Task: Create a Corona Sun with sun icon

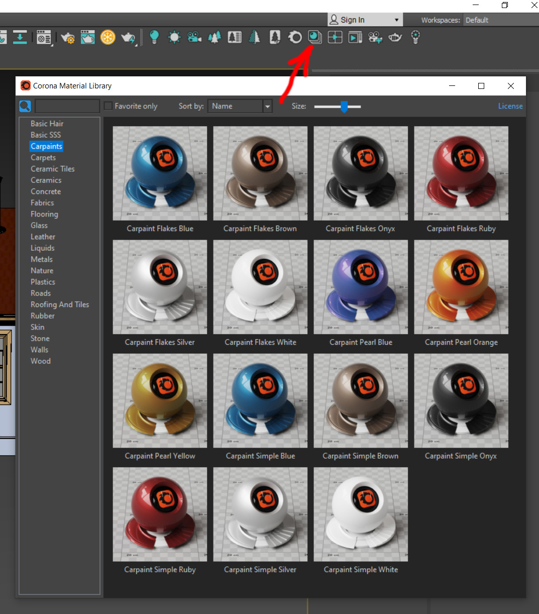Action: click(174, 37)
